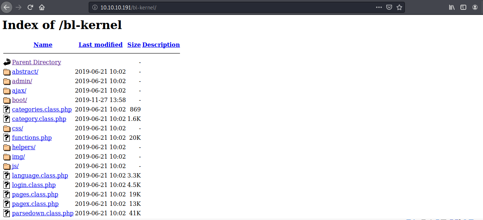Open the boot/ directory link
Viewport: 483px width, 220px height.
(19, 100)
